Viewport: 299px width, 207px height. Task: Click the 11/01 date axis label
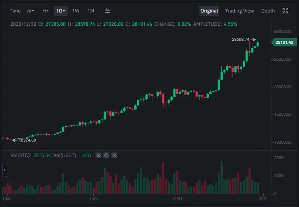[x=94, y=199]
